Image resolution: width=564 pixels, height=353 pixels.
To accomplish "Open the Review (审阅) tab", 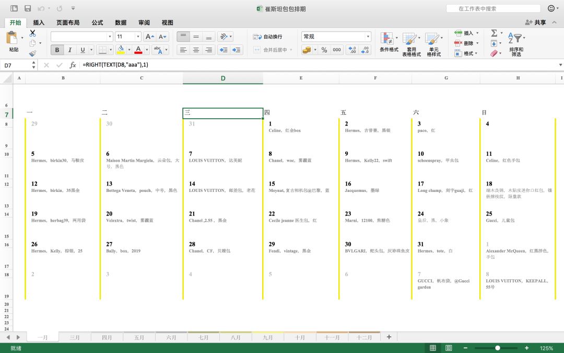I will (144, 22).
